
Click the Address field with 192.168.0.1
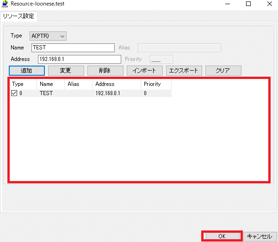pos(80,59)
